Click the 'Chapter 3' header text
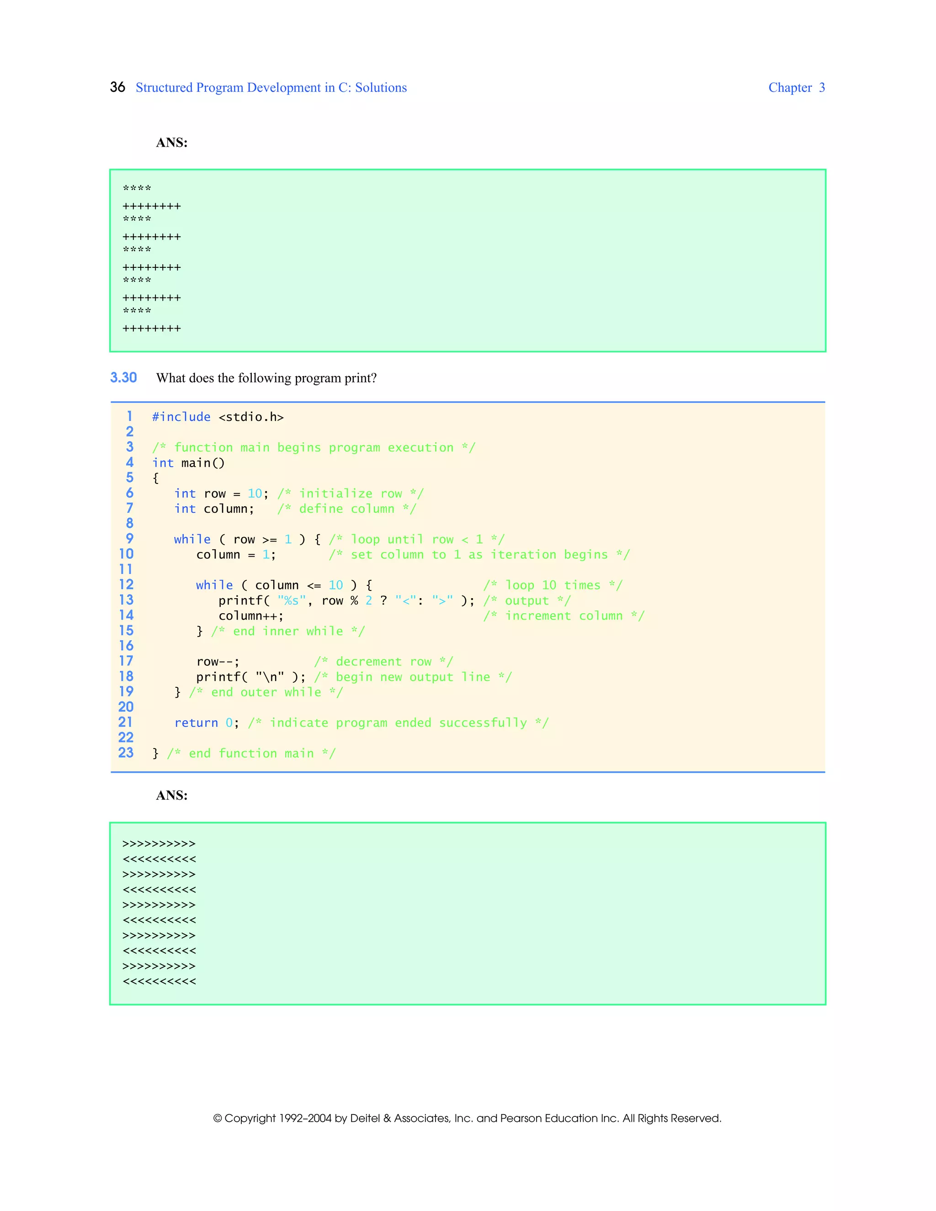 pos(796,88)
